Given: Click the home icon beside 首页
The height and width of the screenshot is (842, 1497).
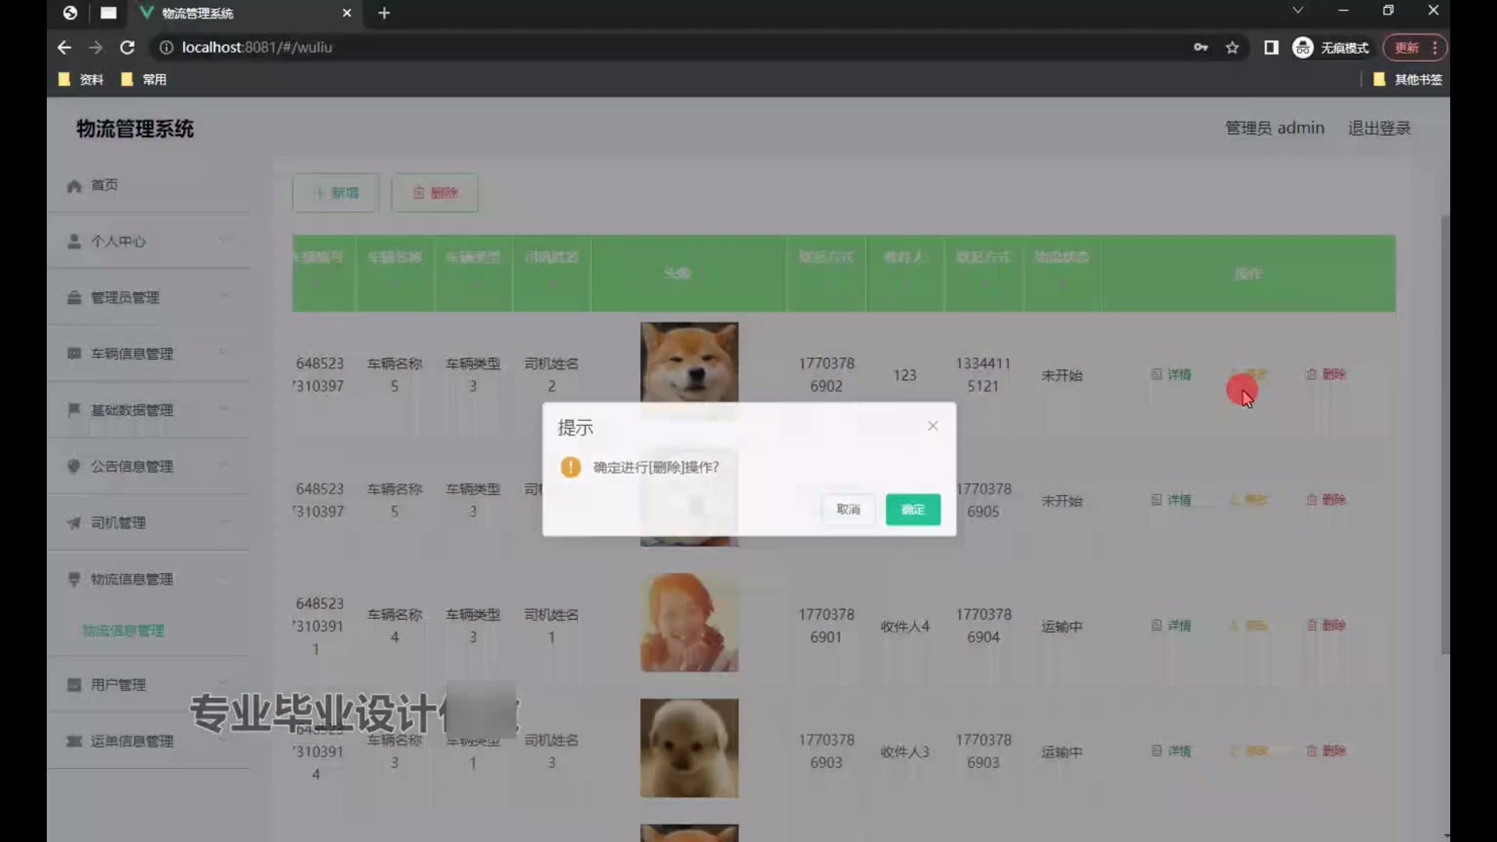Looking at the screenshot, I should click(x=74, y=186).
